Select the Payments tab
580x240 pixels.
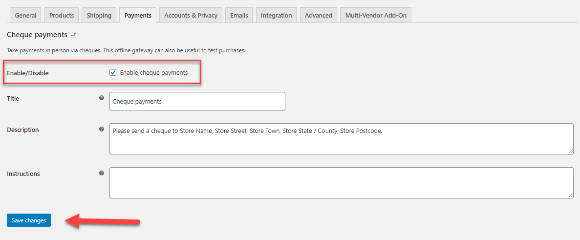click(138, 15)
